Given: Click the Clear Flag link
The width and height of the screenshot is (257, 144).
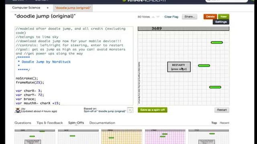Looking at the screenshot, I should point(171,17).
